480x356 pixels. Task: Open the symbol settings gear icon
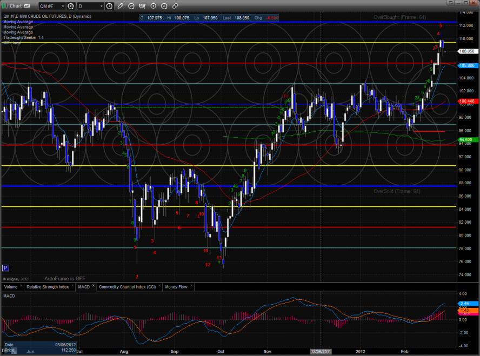70,6
